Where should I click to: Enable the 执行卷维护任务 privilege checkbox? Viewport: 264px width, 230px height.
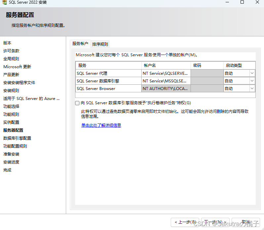click(77, 103)
